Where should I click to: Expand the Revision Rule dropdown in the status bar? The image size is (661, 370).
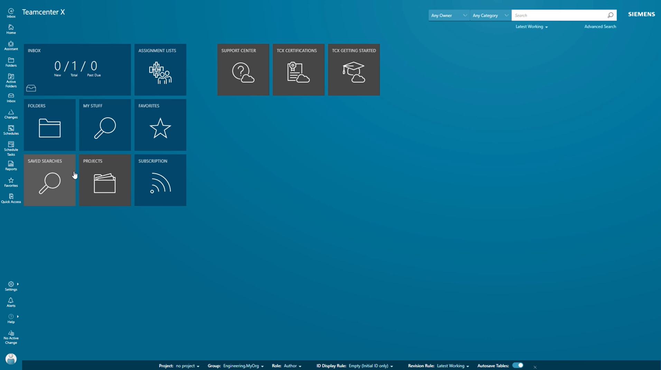pyautogui.click(x=452, y=366)
